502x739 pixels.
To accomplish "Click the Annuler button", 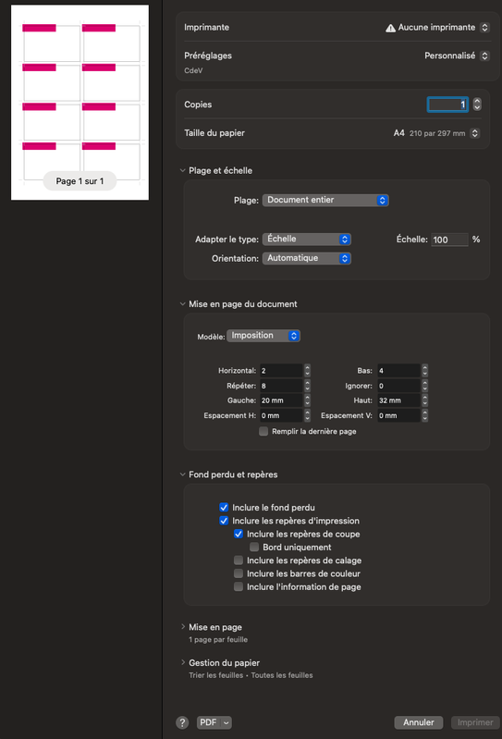I will [418, 722].
